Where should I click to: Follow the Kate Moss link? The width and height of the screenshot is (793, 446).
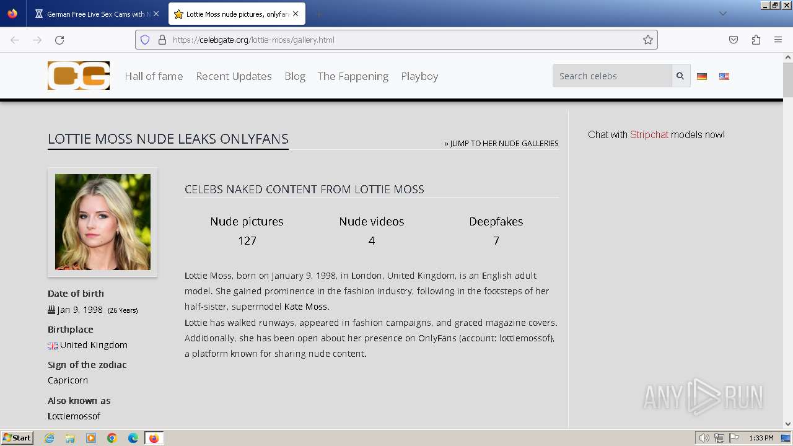(305, 307)
